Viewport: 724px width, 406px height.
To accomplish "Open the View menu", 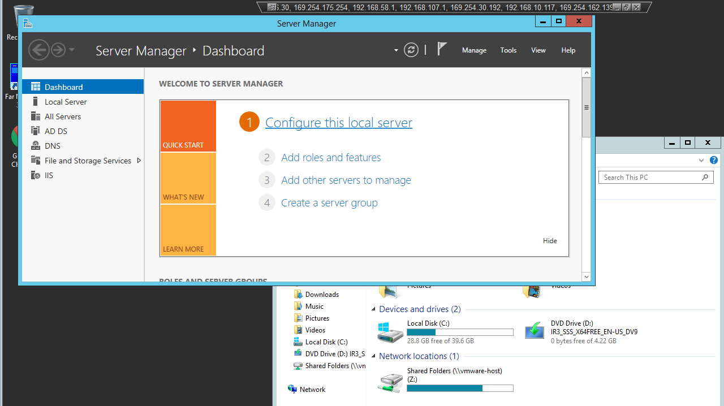I will 538,50.
